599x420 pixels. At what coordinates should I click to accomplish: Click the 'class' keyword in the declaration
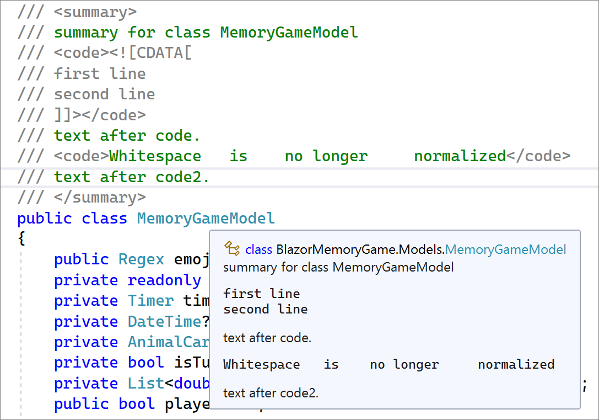(x=104, y=219)
